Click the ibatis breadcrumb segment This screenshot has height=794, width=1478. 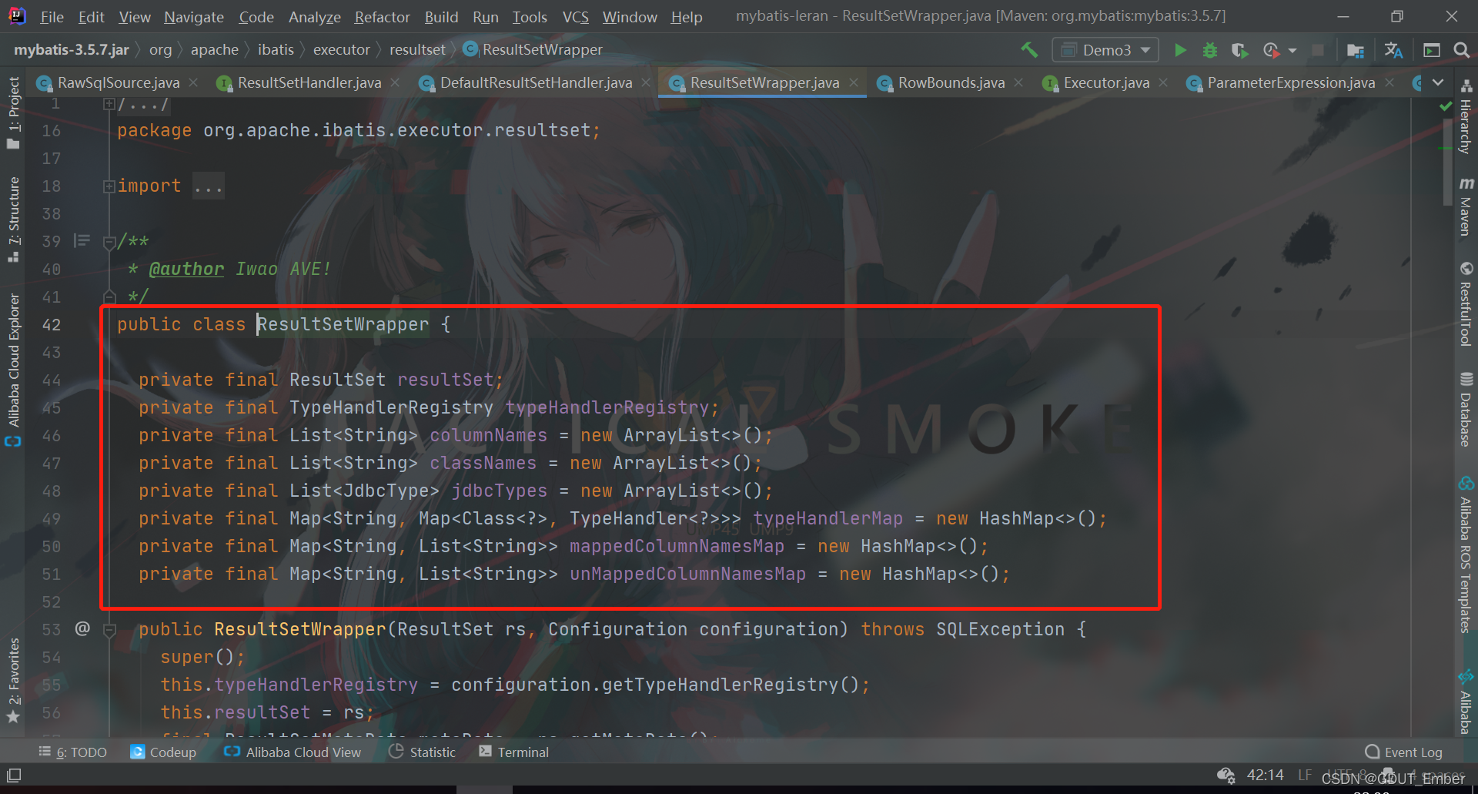click(276, 50)
